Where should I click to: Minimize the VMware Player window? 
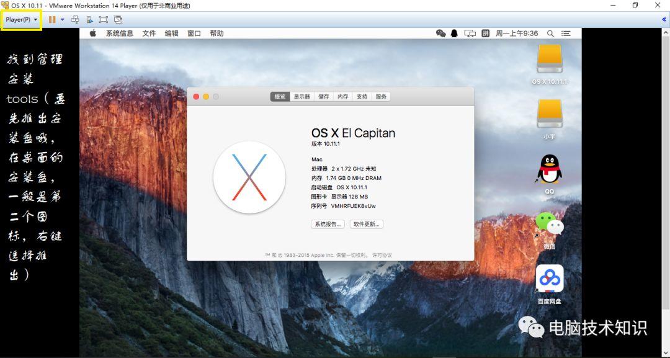[x=614, y=6]
